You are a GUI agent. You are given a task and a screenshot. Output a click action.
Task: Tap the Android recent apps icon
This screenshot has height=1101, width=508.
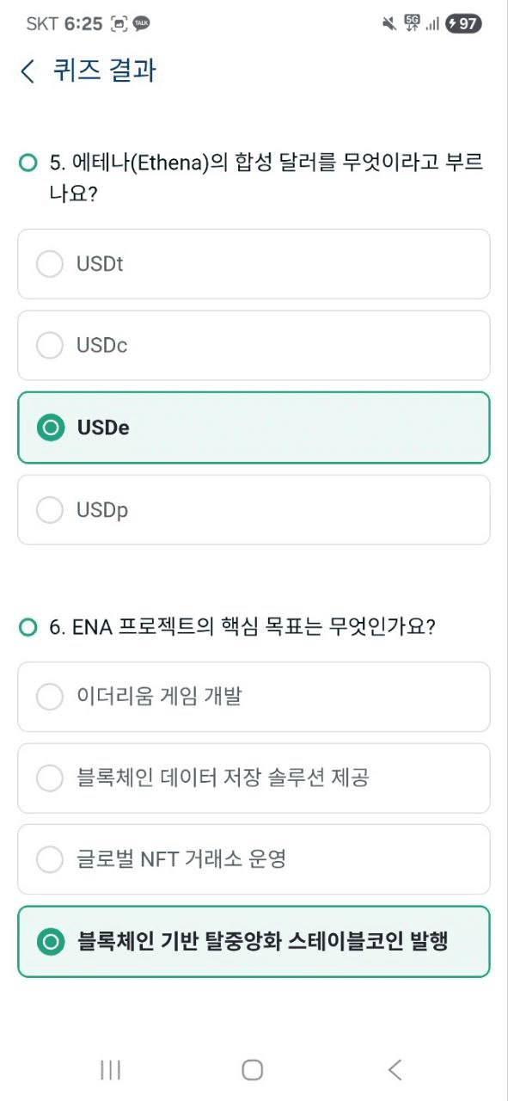coord(110,1069)
